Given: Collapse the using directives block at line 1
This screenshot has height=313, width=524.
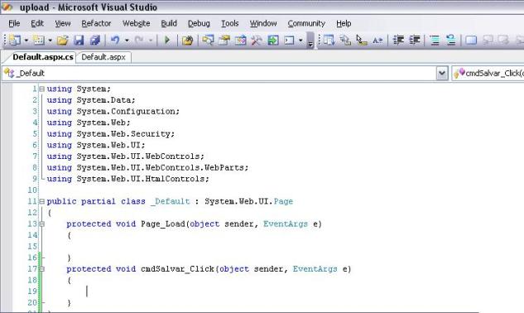Looking at the screenshot, I should 41,89.
